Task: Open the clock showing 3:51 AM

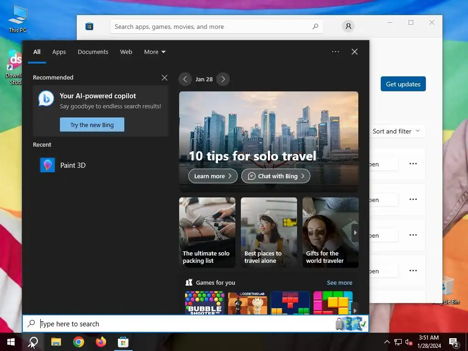Action: 429,342
